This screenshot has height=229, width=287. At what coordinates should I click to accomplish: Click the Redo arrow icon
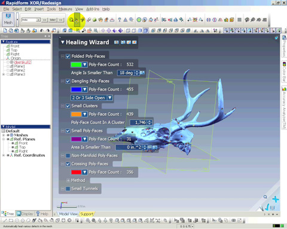coord(48,30)
